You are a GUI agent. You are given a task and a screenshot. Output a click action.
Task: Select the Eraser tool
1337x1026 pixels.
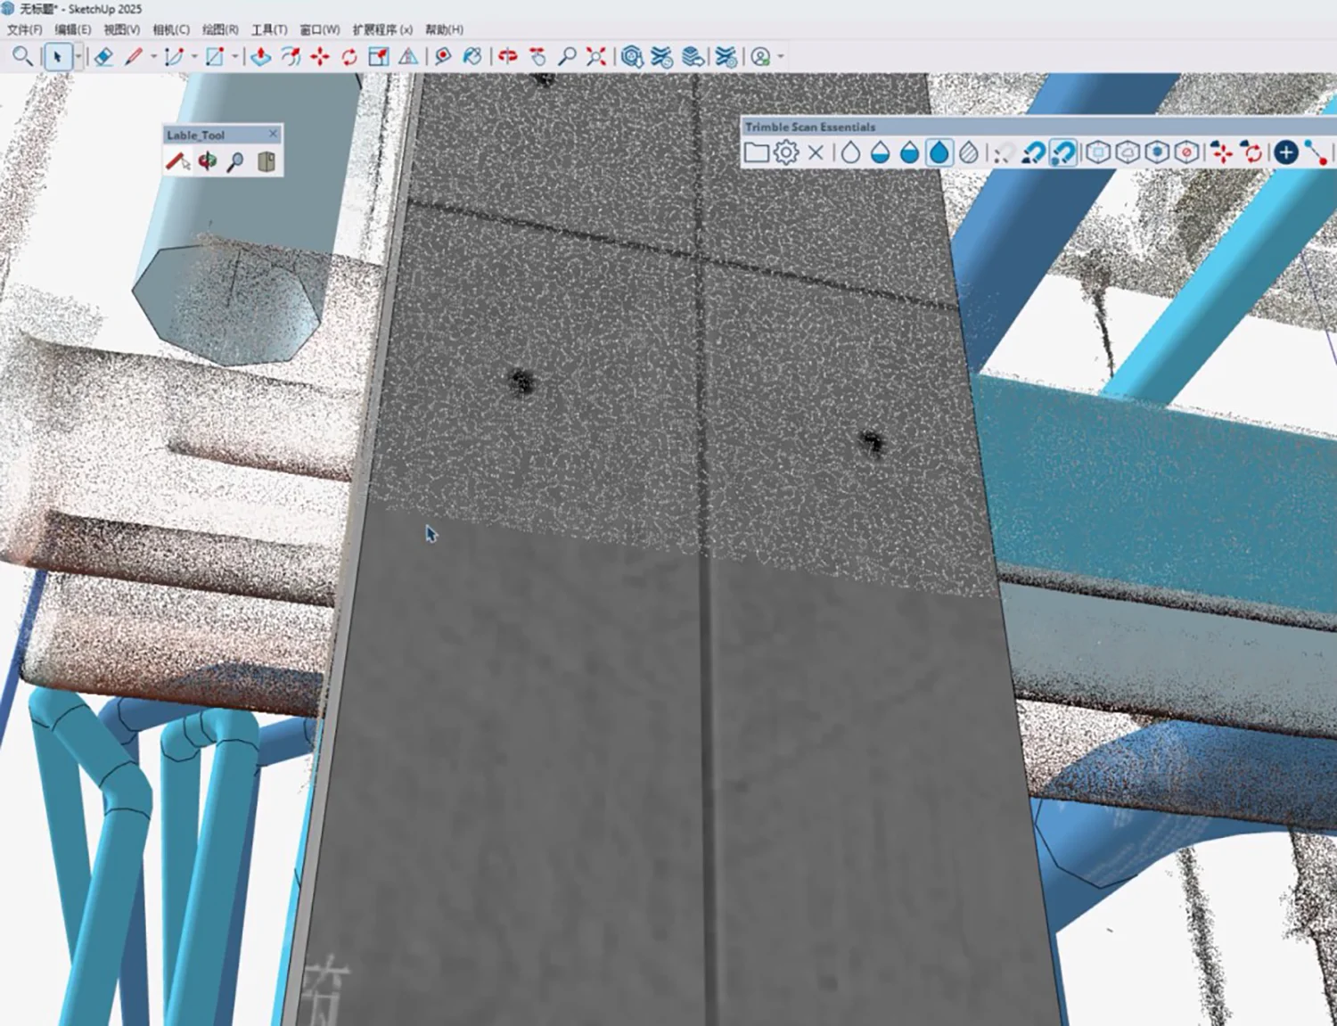coord(103,57)
